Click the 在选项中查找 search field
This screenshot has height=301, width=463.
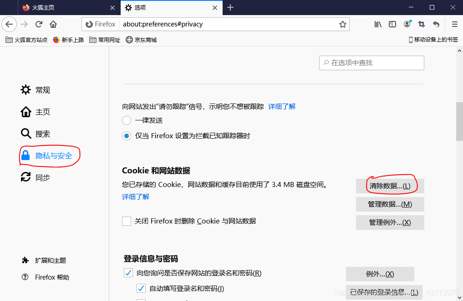pos(371,62)
